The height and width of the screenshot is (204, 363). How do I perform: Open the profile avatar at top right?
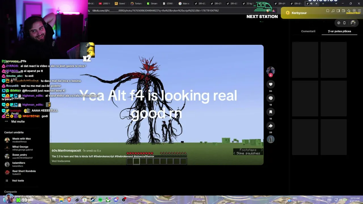(353, 23)
